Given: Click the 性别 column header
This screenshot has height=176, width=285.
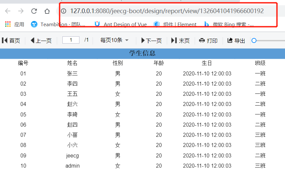Looking at the screenshot, I should pos(118,63).
